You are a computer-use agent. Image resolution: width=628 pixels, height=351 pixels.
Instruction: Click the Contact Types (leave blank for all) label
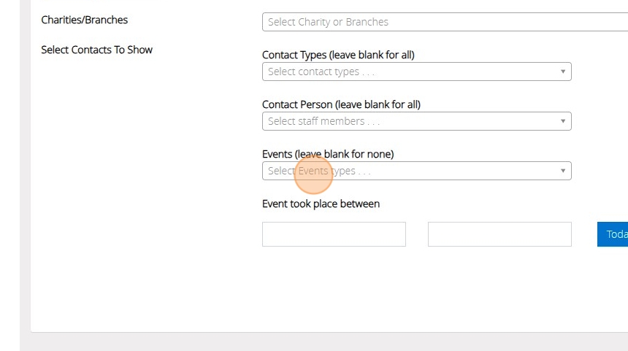(x=338, y=55)
